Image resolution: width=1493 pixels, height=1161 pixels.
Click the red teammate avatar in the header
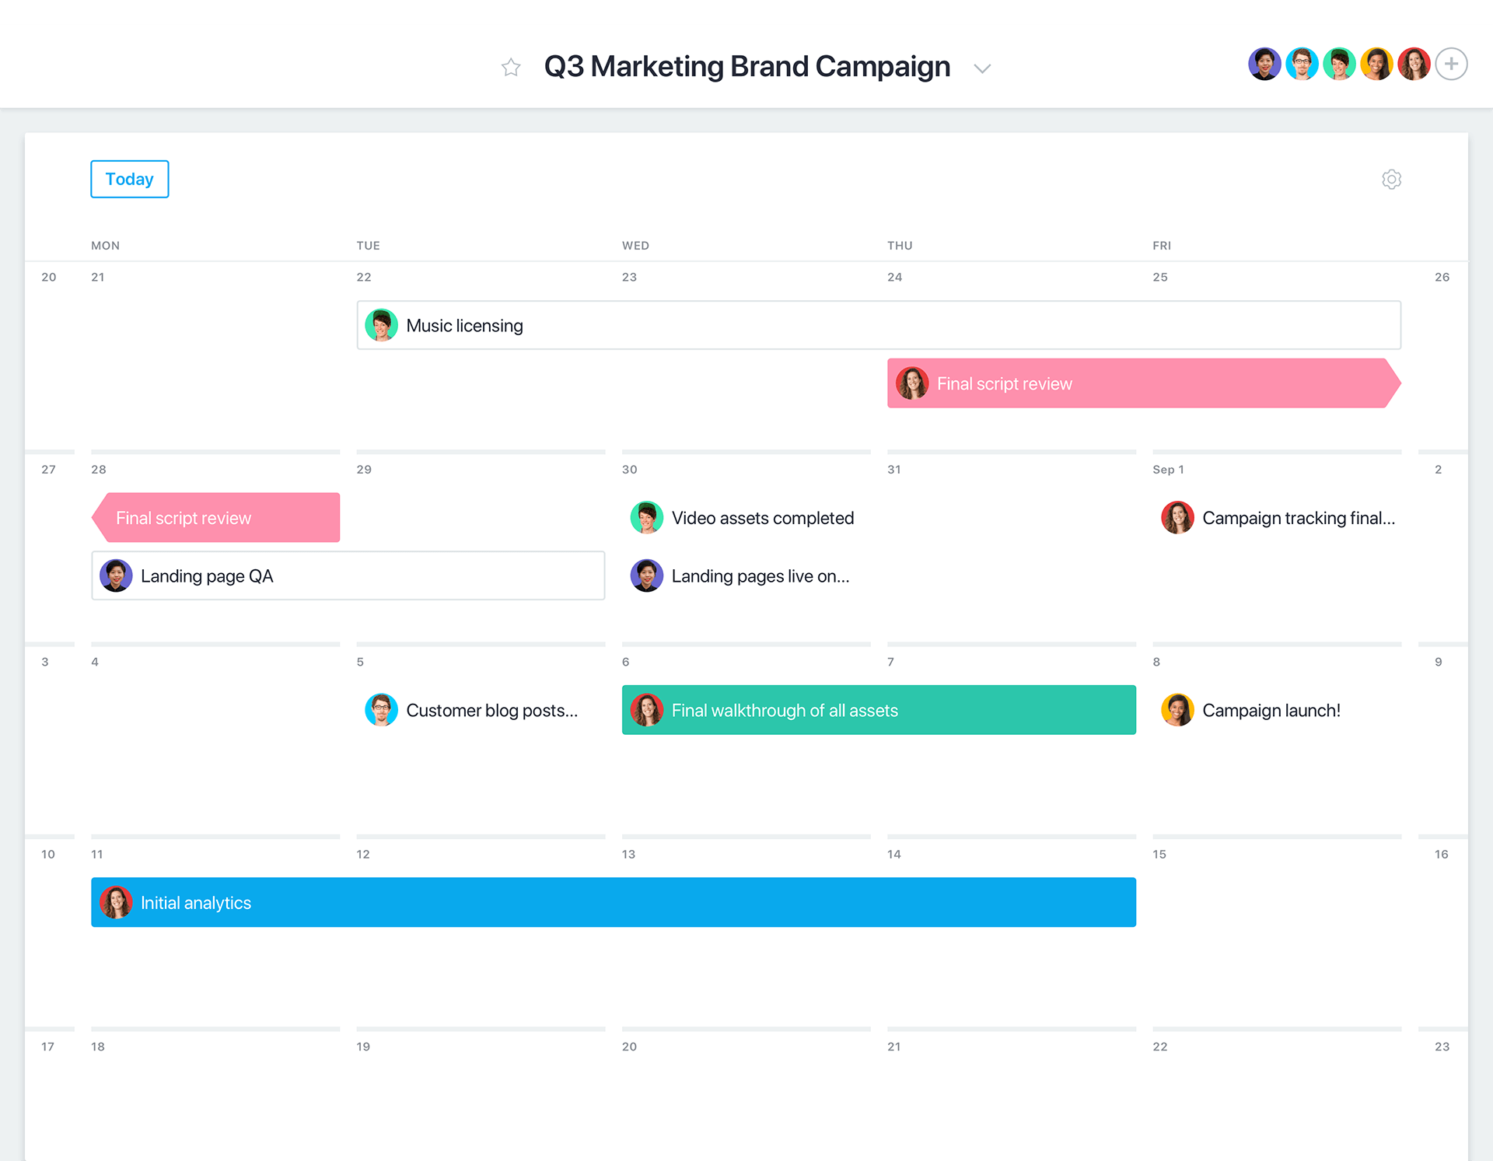[1414, 64]
